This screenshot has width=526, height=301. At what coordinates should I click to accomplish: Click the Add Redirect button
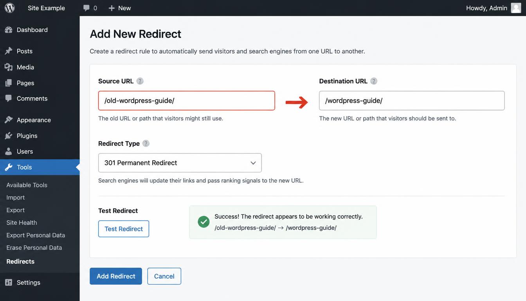click(x=116, y=276)
